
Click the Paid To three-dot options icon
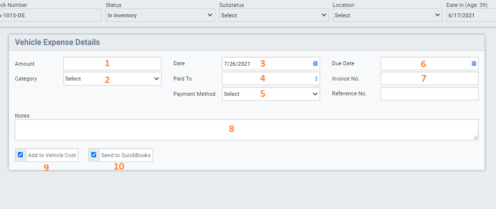click(x=316, y=79)
